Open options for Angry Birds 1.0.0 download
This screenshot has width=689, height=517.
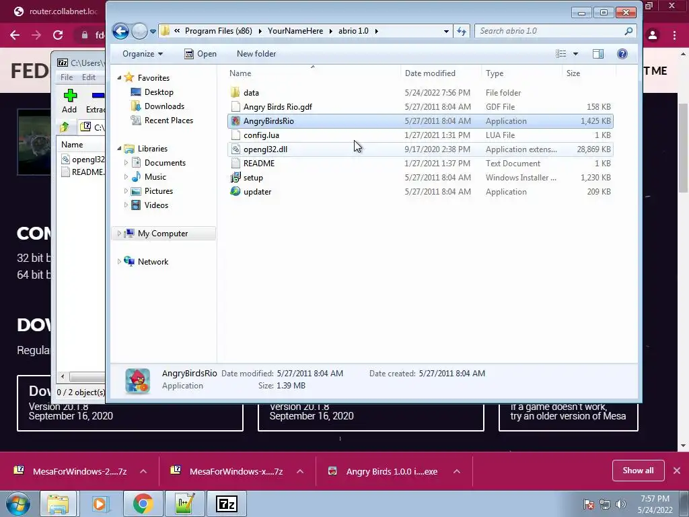point(457,471)
